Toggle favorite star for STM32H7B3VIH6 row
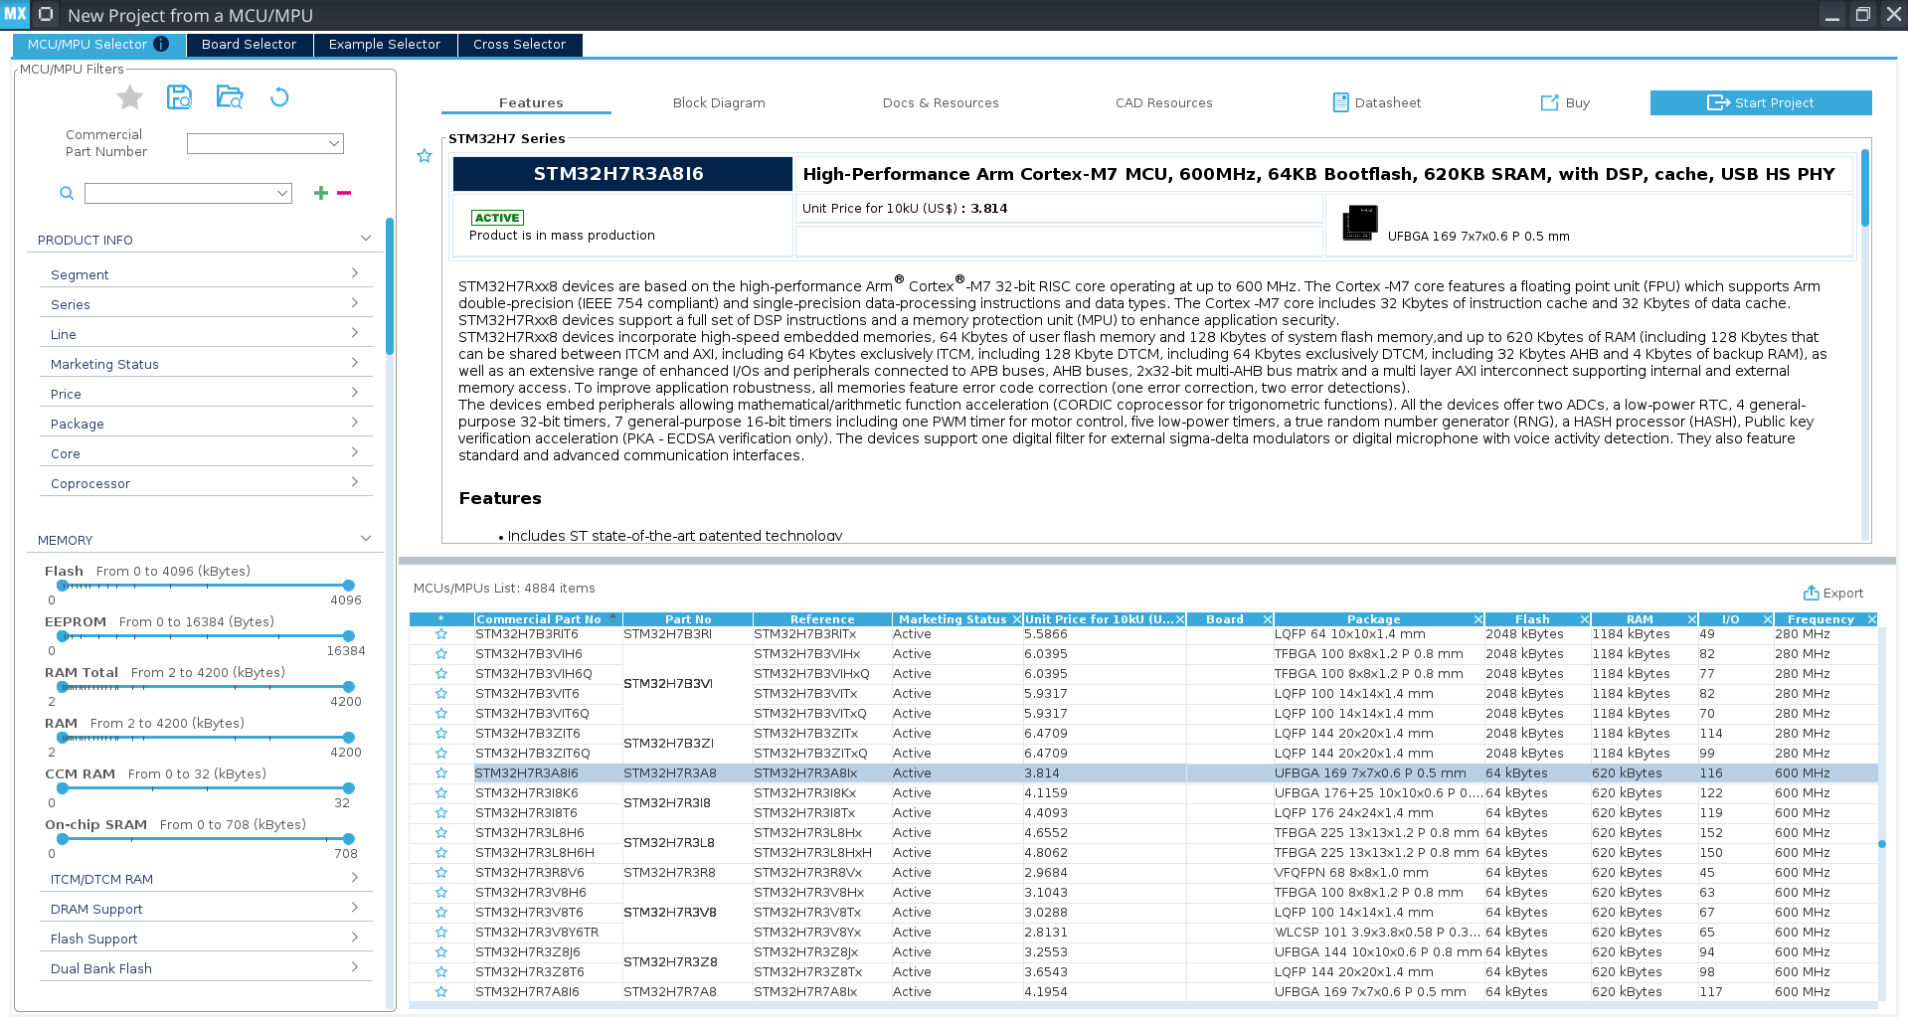This screenshot has height=1027, width=1908. (441, 654)
